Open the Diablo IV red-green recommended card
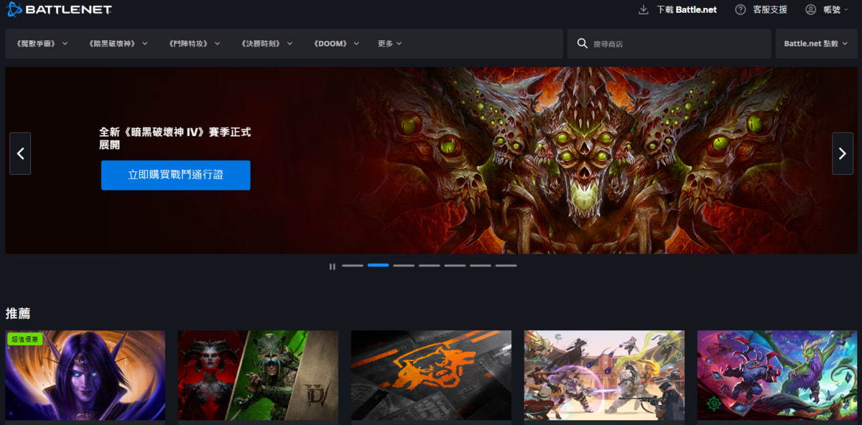This screenshot has height=425, width=862. click(258, 375)
